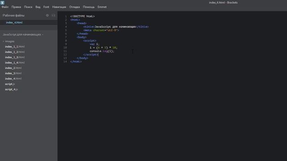
Task: Open the Поиск menu
Action: pos(28,7)
